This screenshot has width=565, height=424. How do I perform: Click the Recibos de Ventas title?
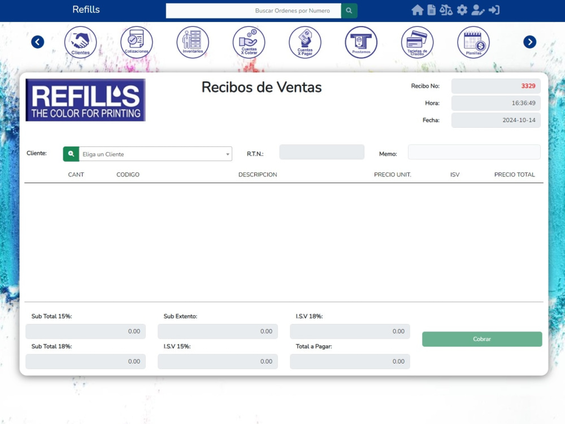tap(262, 87)
